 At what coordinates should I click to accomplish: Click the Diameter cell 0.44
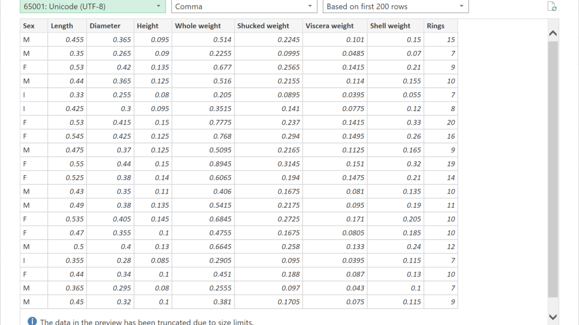point(110,164)
